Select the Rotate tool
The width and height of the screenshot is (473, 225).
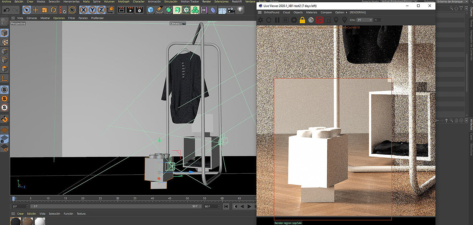tap(53, 10)
